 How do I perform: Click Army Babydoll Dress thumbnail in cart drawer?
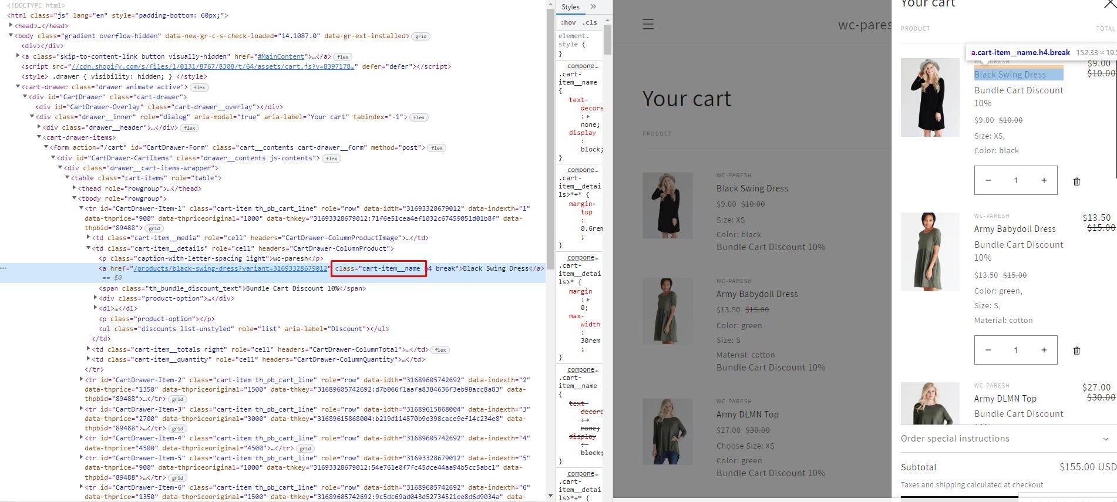coord(930,252)
